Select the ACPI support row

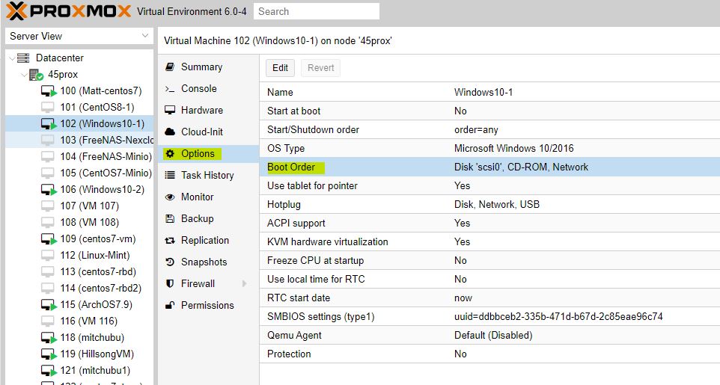coord(489,223)
